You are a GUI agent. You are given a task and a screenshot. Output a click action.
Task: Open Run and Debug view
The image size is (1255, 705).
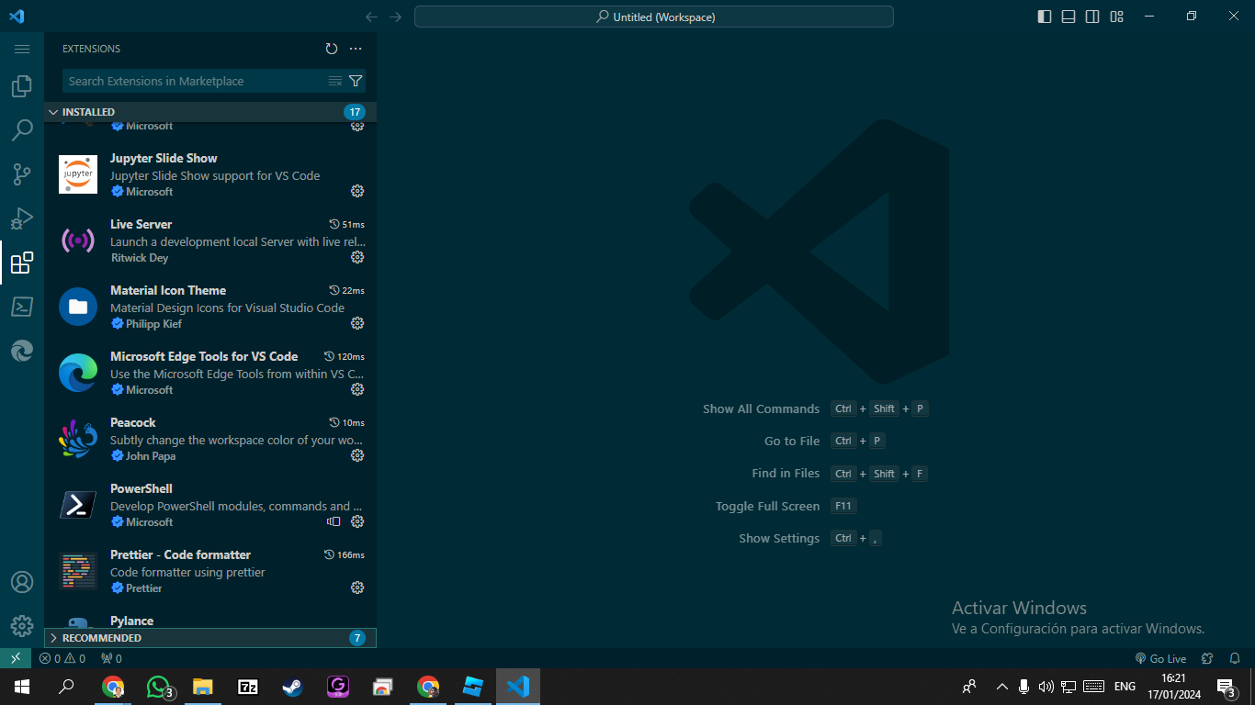click(x=22, y=218)
